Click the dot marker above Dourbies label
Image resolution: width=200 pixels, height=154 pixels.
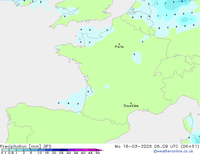pos(131,103)
